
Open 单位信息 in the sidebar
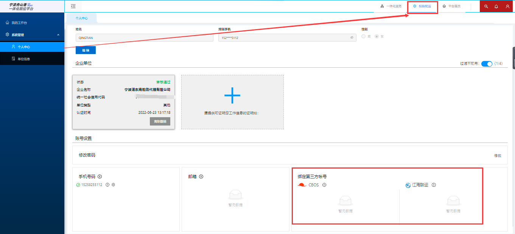click(x=23, y=59)
